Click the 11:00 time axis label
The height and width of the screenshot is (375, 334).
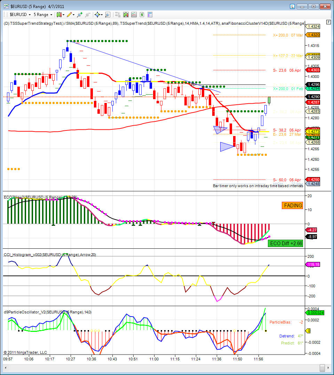[154, 359]
